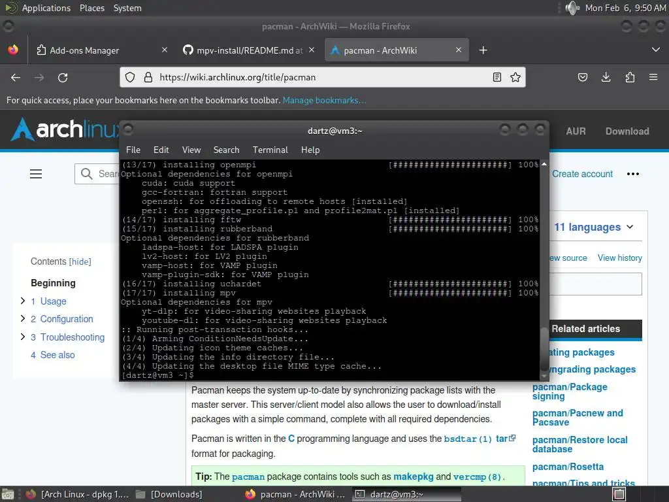
Task: Open the pacman/Pacnew and Pacsave article
Action: click(578, 418)
